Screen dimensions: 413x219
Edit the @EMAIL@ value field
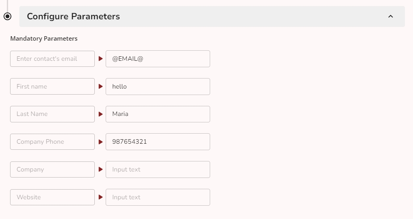[158, 59]
